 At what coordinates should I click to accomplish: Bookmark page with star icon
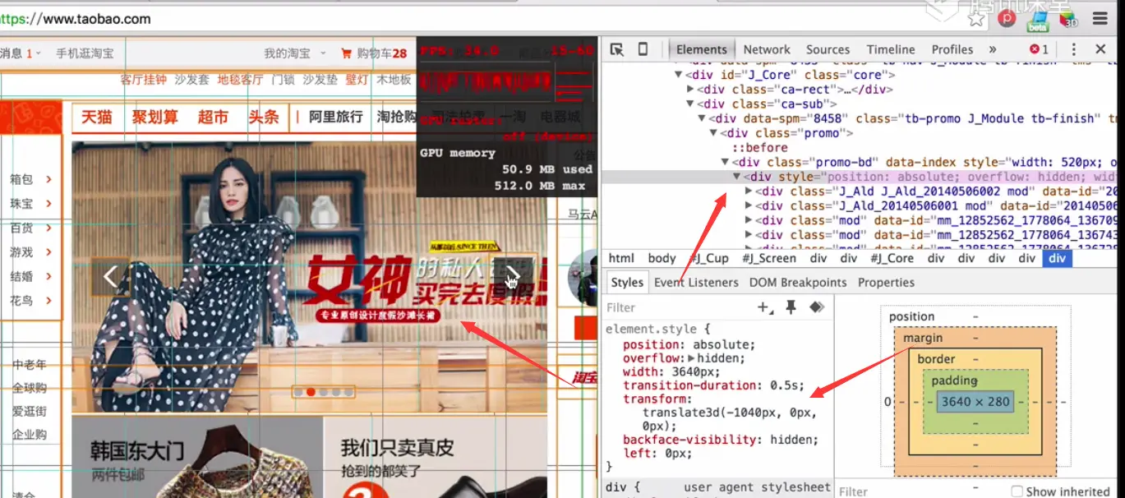(x=976, y=18)
